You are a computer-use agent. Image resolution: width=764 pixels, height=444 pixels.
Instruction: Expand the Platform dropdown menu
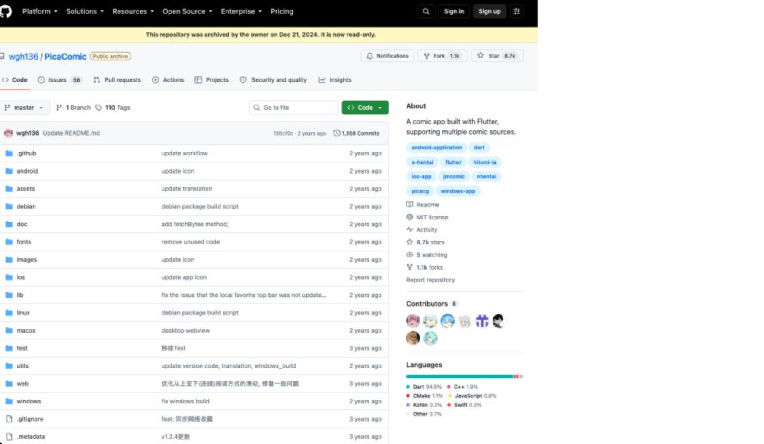pos(40,11)
